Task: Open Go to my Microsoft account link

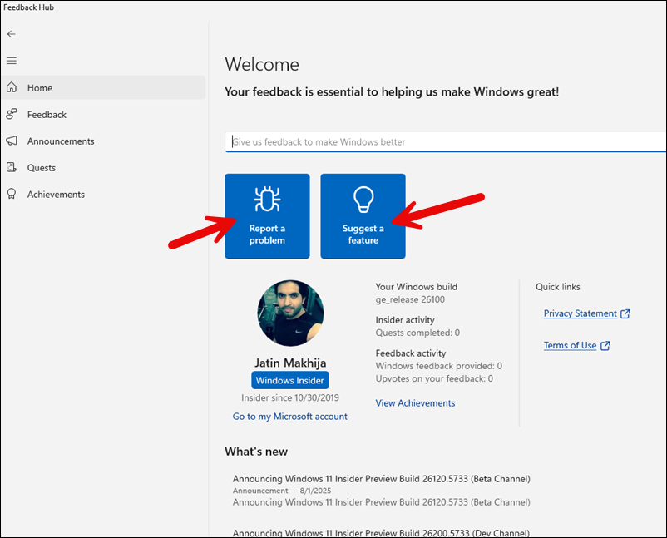Action: pos(289,417)
